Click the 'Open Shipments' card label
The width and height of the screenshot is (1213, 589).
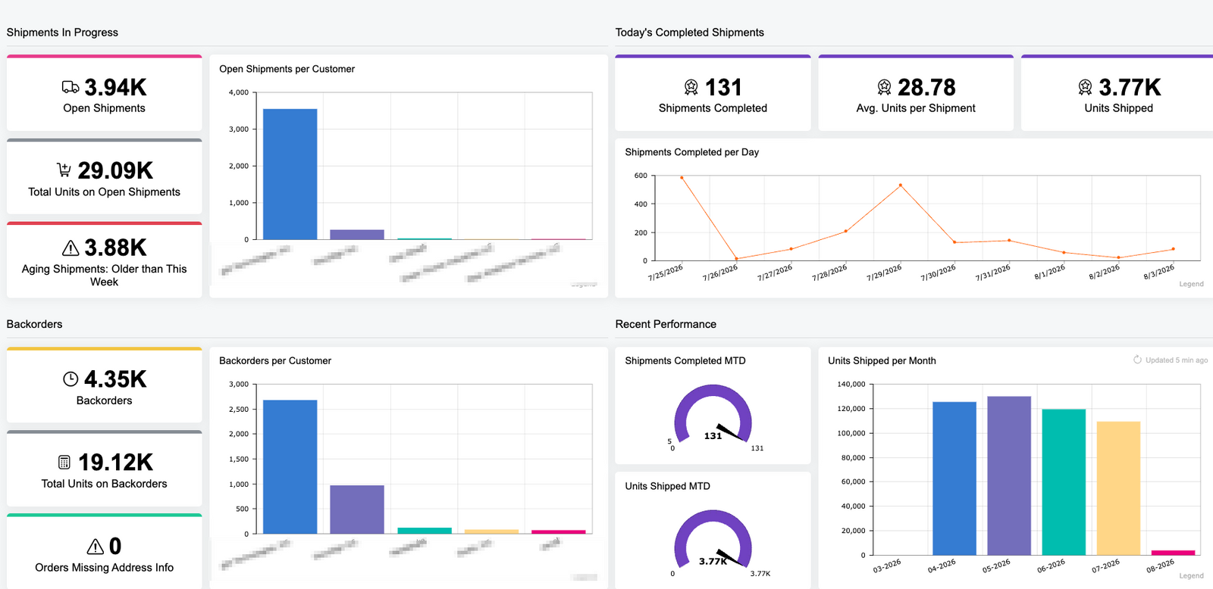[105, 108]
